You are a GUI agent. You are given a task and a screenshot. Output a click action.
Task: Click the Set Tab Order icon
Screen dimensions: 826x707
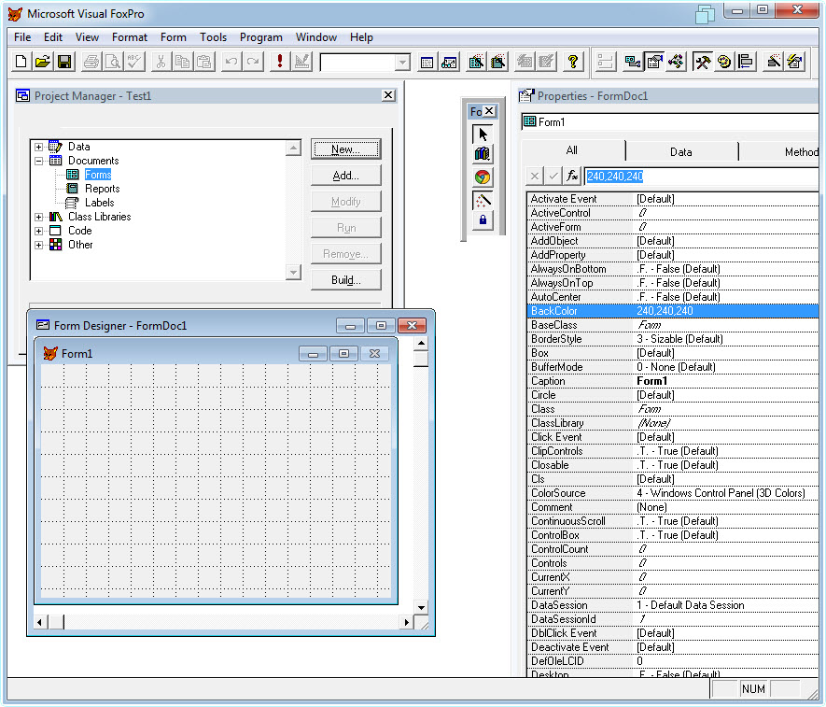(x=606, y=63)
